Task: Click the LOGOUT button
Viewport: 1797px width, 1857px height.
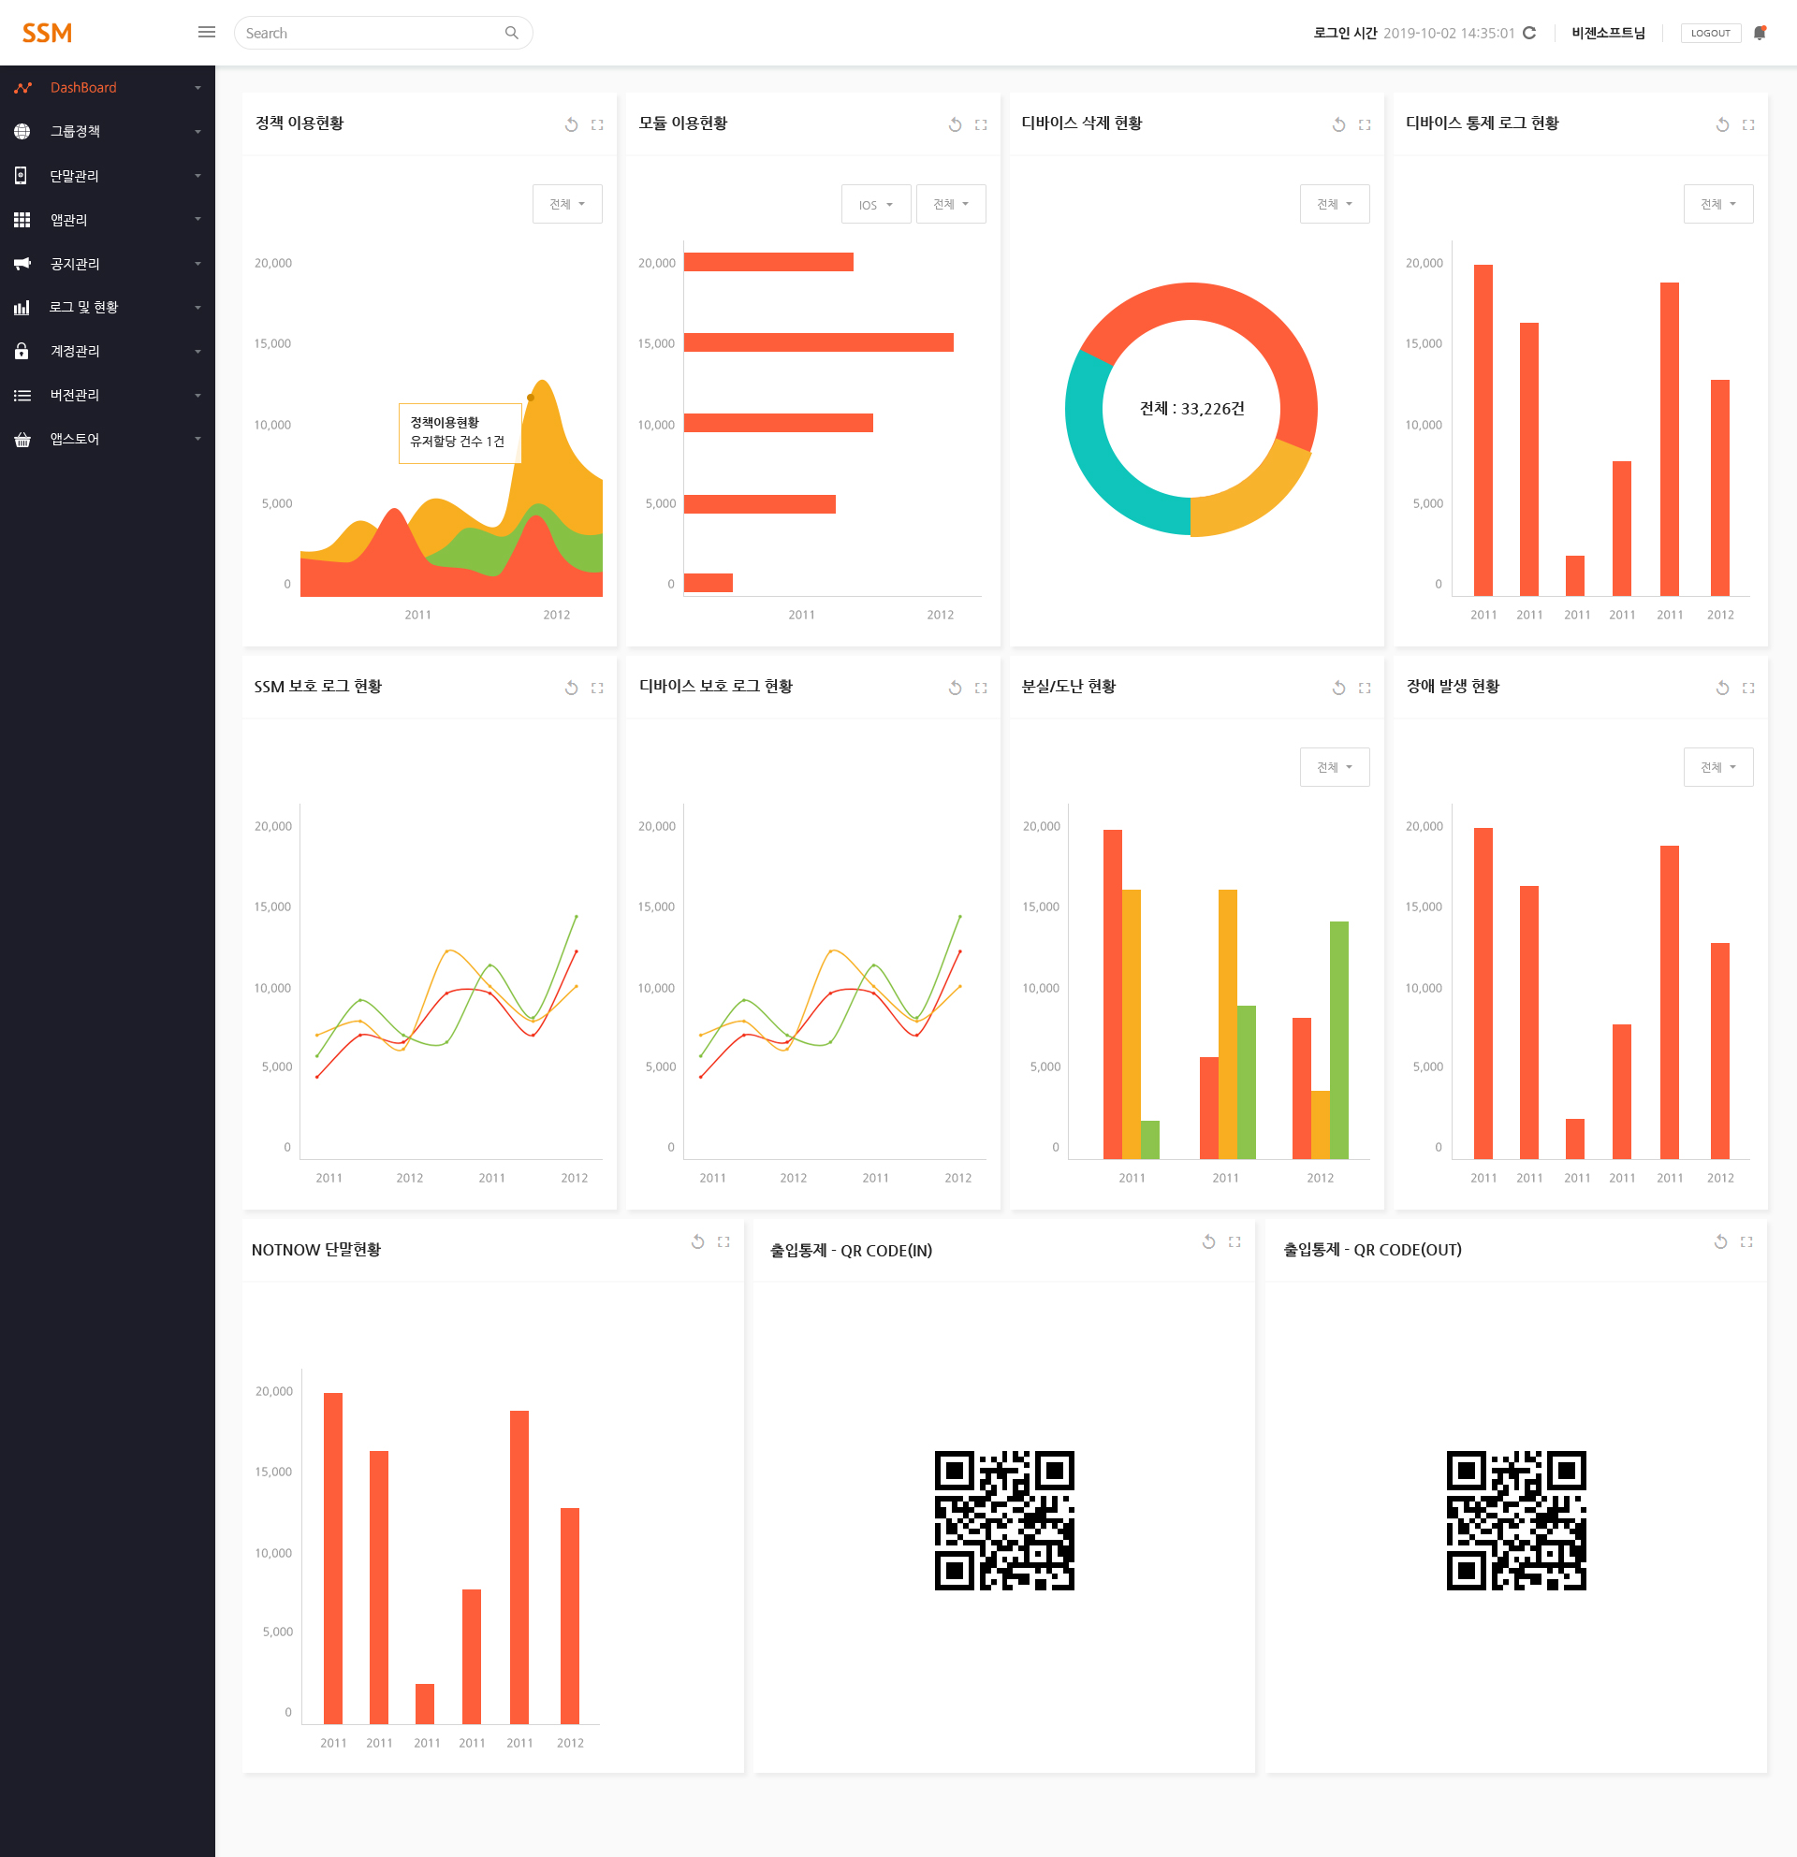Action: (x=1710, y=33)
